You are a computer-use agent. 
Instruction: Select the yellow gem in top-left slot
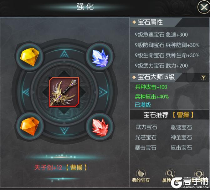point(30,57)
